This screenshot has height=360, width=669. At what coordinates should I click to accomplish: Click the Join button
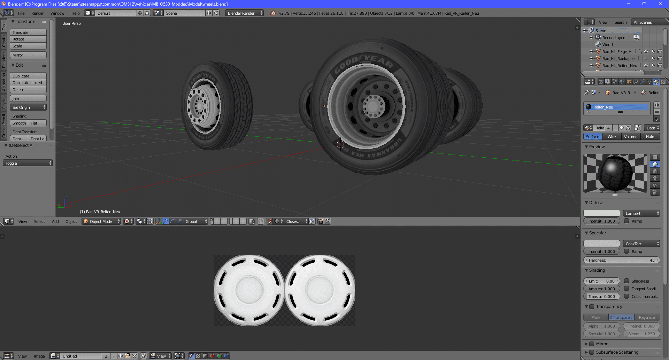pos(28,99)
